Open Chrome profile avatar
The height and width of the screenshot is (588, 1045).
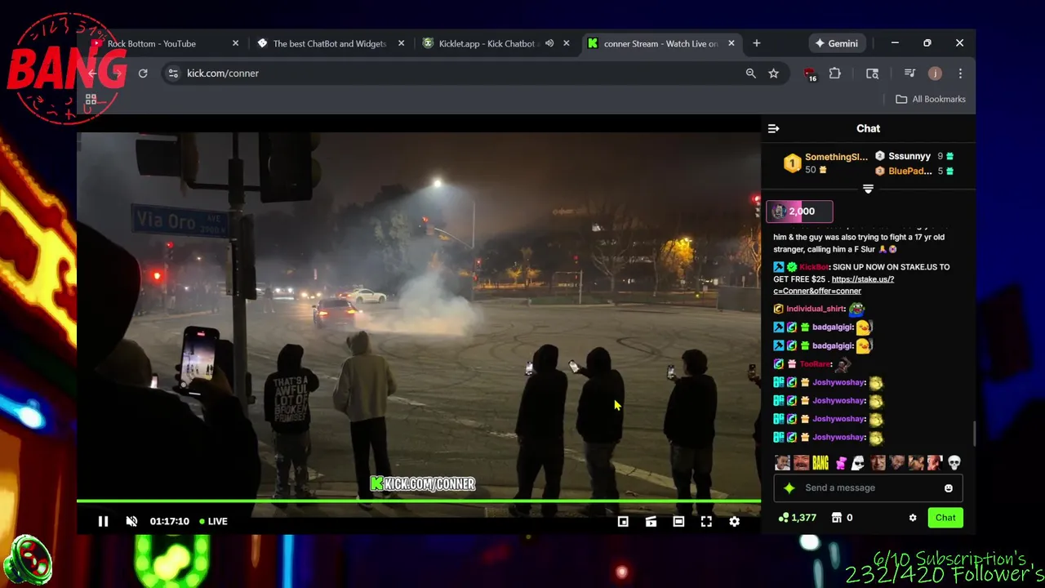(935, 73)
